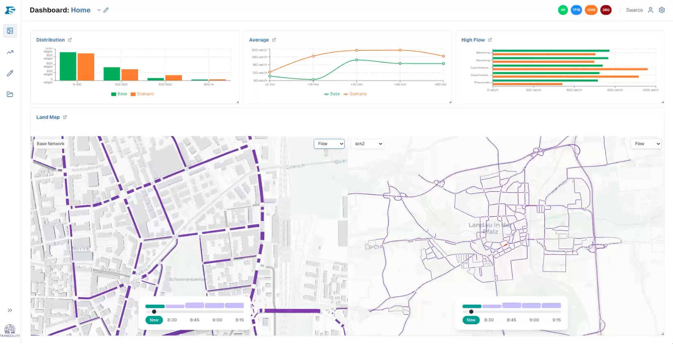Click High Flow widget resize corner handle
The height and width of the screenshot is (344, 673).
point(663,102)
